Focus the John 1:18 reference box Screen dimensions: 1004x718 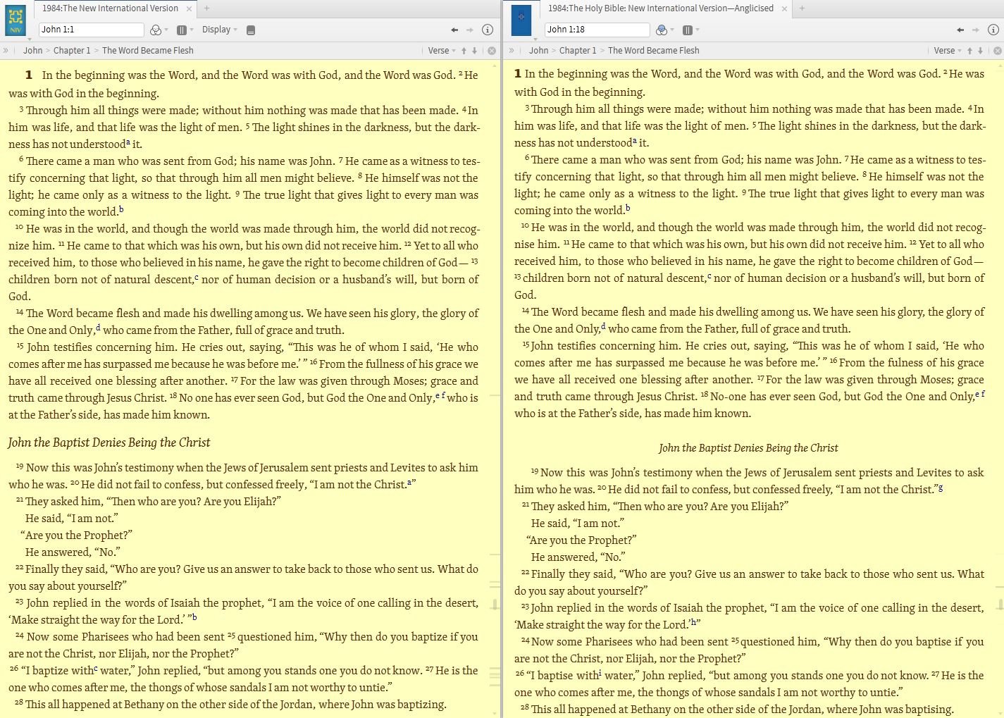coord(597,30)
